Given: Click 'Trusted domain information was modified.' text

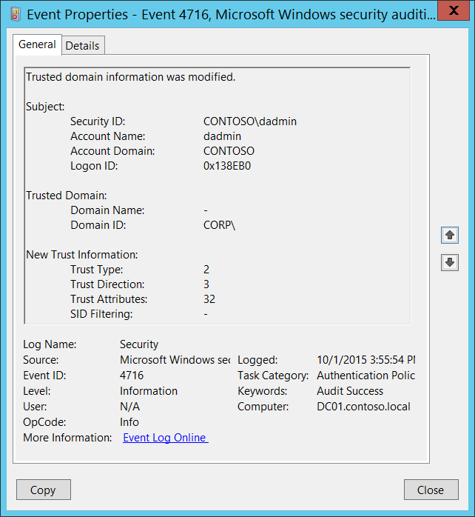Looking at the screenshot, I should 131,77.
